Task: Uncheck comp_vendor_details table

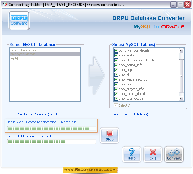Action: 116,50
